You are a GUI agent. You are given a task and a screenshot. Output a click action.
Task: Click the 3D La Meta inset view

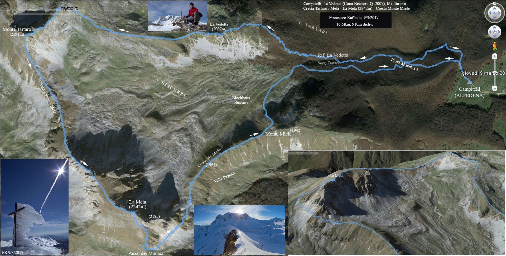pyautogui.click(x=397, y=203)
